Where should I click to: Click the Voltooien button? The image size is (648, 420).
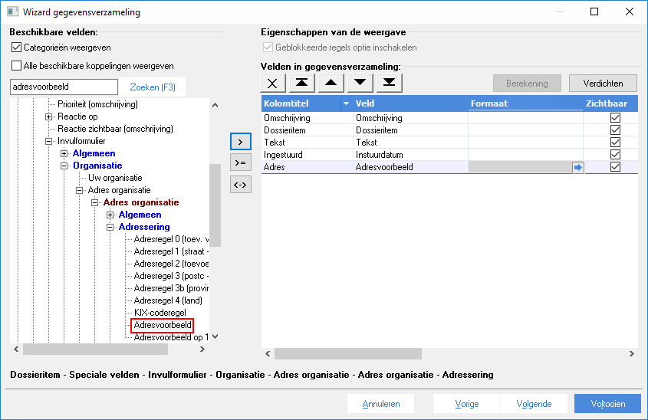click(x=607, y=403)
